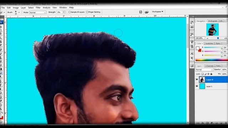Enable the Finger Painting checkbox
This screenshot has width=228, height=128.
87,12
